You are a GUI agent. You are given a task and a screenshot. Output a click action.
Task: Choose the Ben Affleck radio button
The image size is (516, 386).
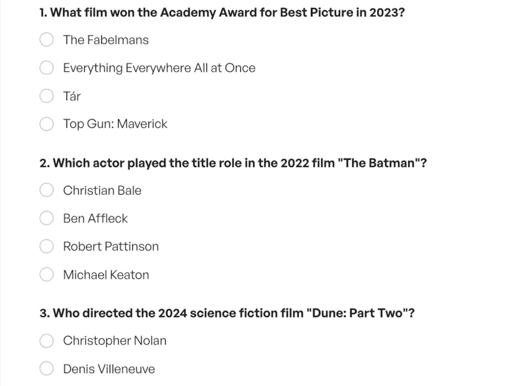46,218
